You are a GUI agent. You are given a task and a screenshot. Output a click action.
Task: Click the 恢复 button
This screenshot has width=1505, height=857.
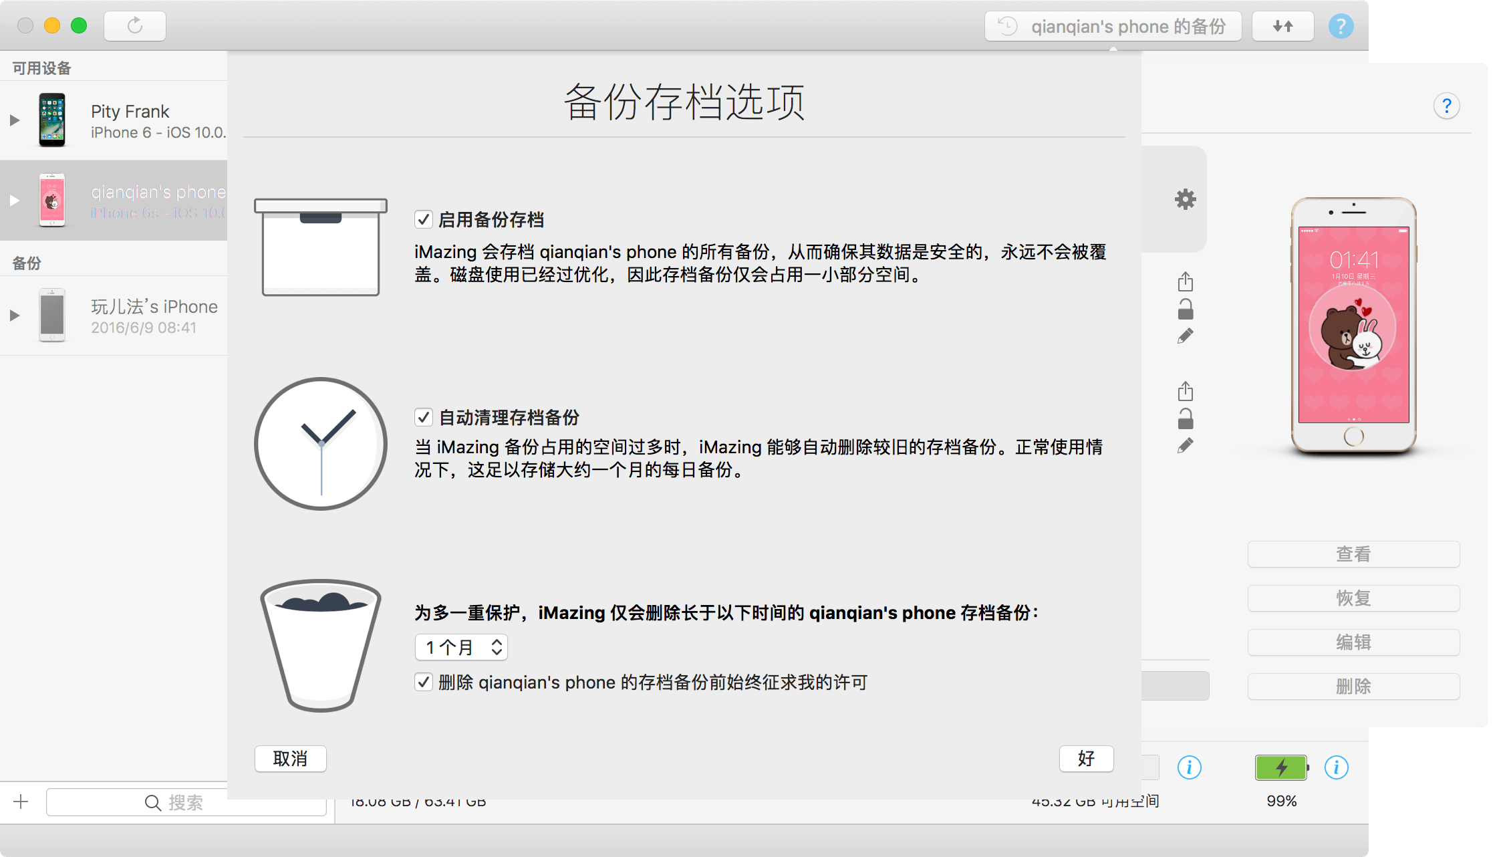(x=1353, y=598)
